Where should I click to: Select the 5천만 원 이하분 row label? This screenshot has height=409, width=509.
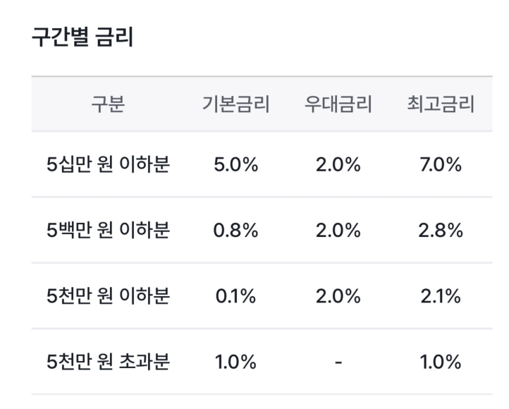(x=108, y=296)
